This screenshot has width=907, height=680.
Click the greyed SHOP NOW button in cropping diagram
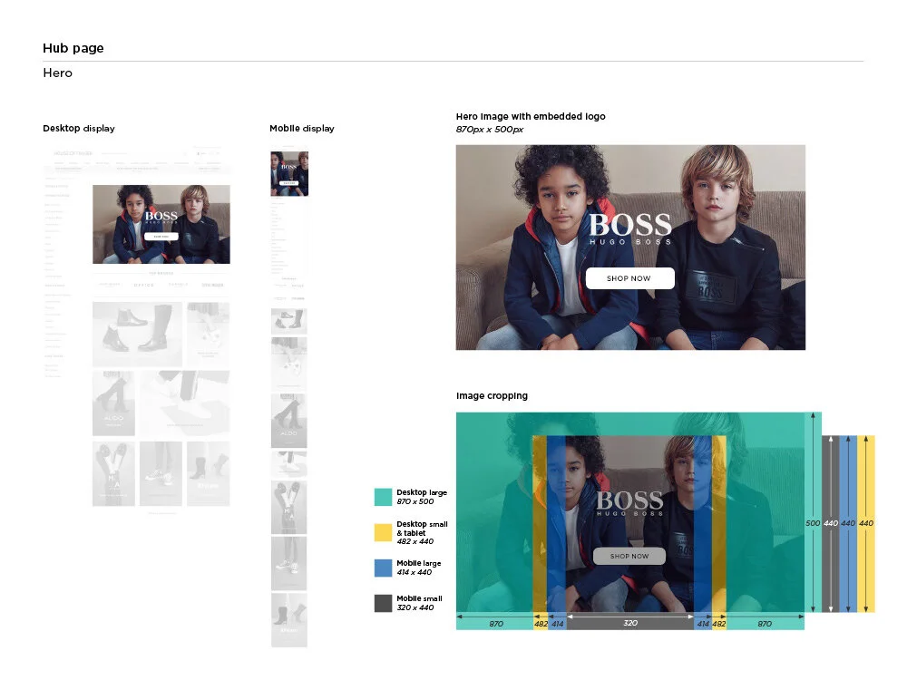click(x=629, y=556)
